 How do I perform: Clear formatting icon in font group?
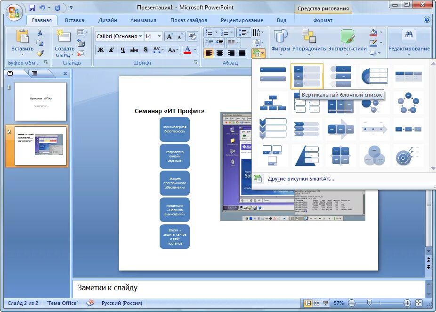click(x=192, y=36)
